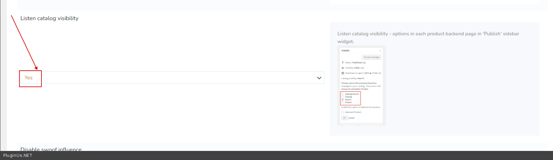Click the Edit link next to Visibility: Public
553x160 pixels.
click(x=362, y=68)
